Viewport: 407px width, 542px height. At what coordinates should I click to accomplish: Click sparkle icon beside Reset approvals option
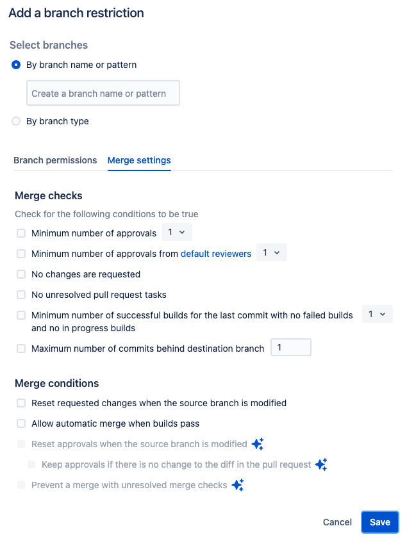[x=258, y=444]
